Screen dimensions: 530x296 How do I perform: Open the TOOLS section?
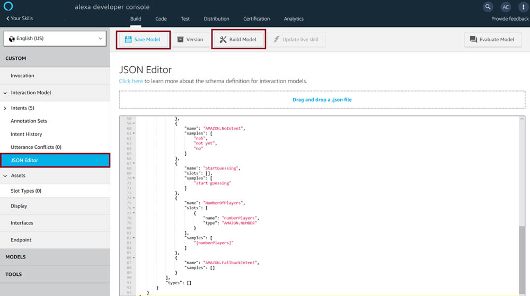(x=55, y=274)
